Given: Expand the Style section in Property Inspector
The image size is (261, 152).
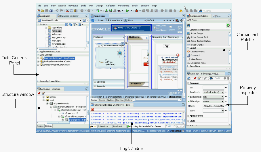Looking at the screenshot, I should coord(188,121).
